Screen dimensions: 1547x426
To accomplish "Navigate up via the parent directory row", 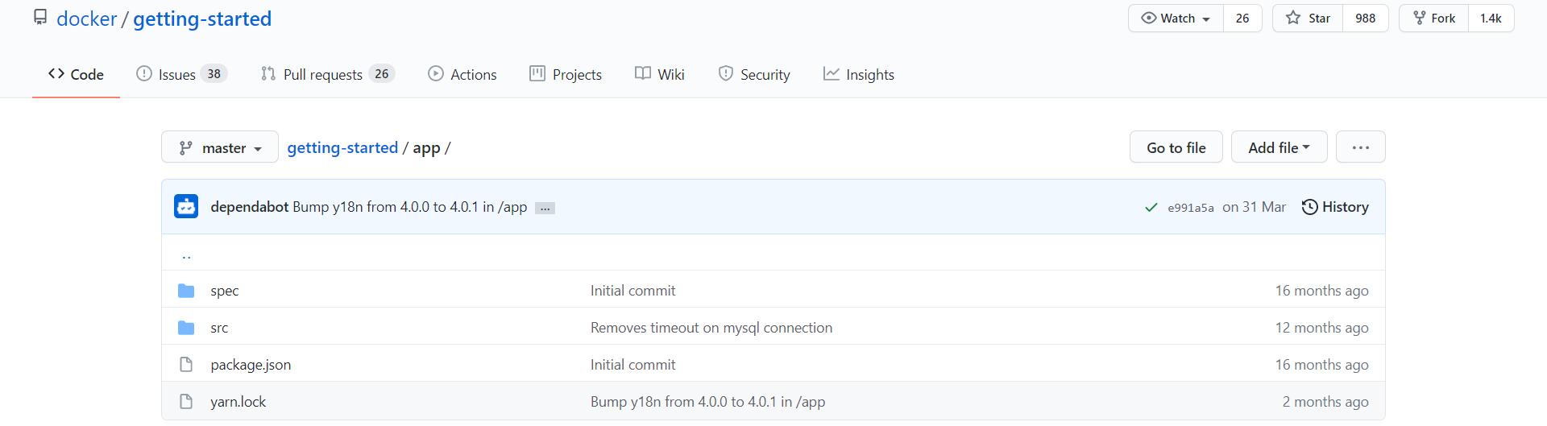I will (x=186, y=256).
